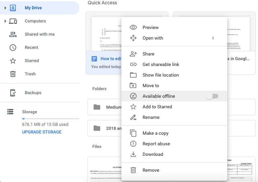Click the Move to folder-arrow icon
258x182 pixels.
[x=133, y=86]
